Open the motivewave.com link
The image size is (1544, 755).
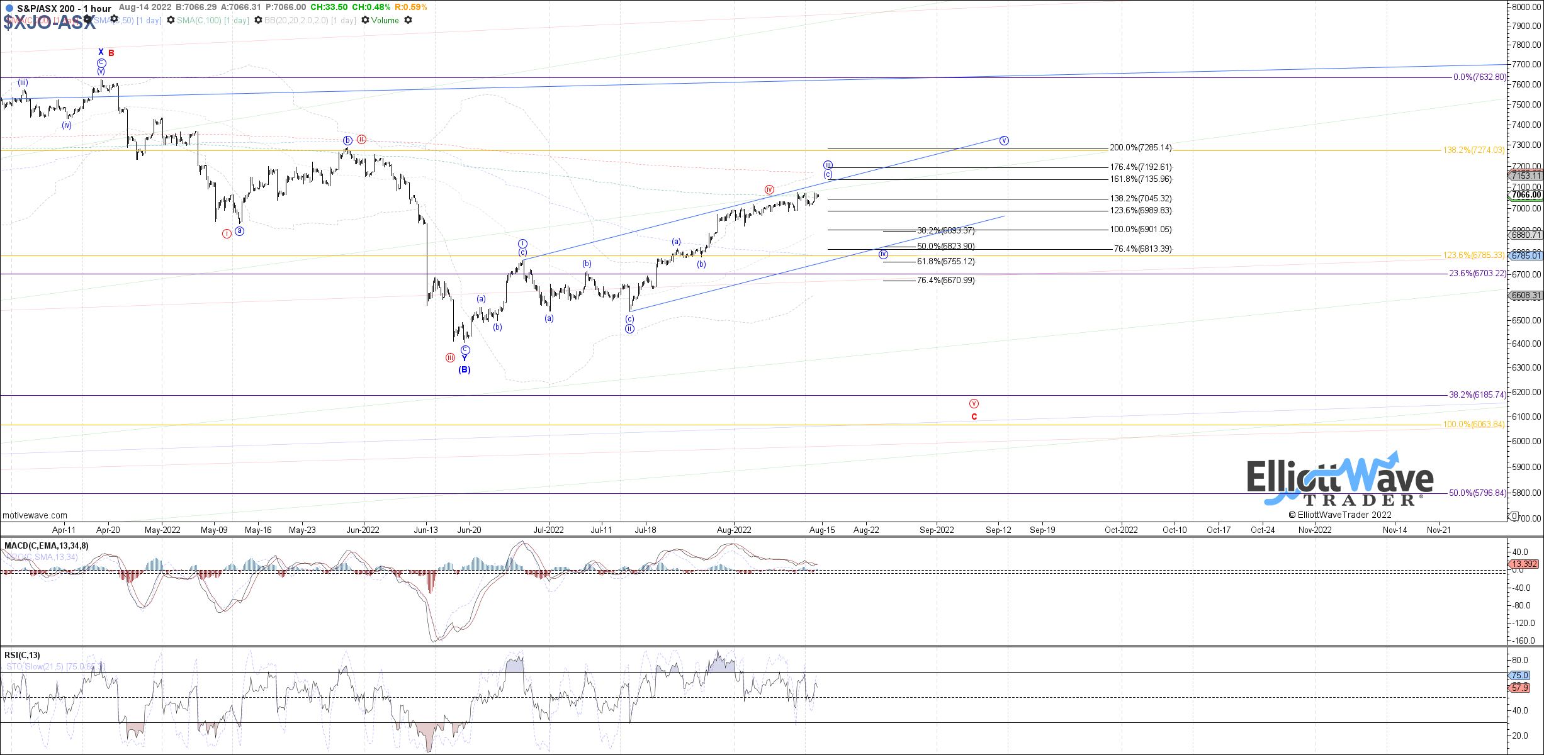(x=35, y=515)
